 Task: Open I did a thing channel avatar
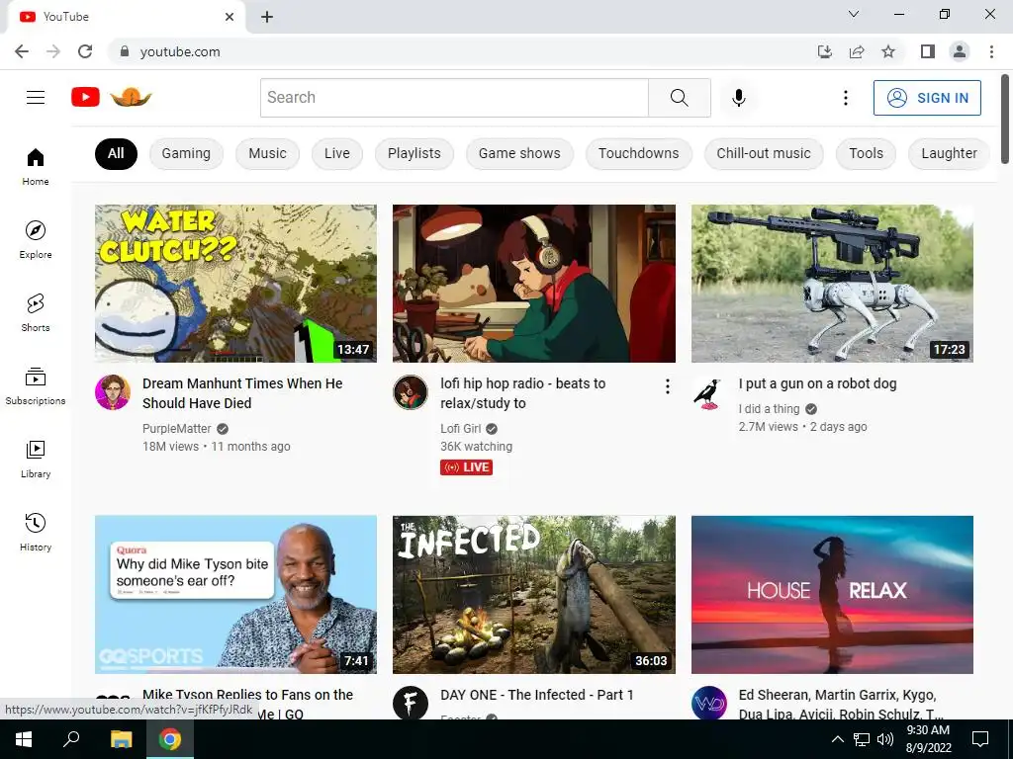pyautogui.click(x=708, y=391)
